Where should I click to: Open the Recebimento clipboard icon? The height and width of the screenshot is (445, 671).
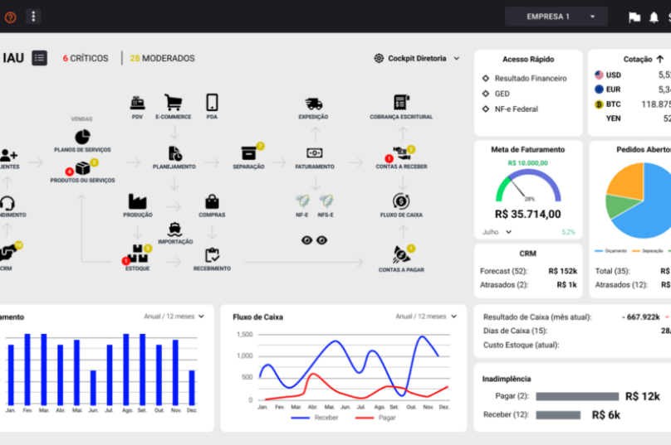point(212,255)
